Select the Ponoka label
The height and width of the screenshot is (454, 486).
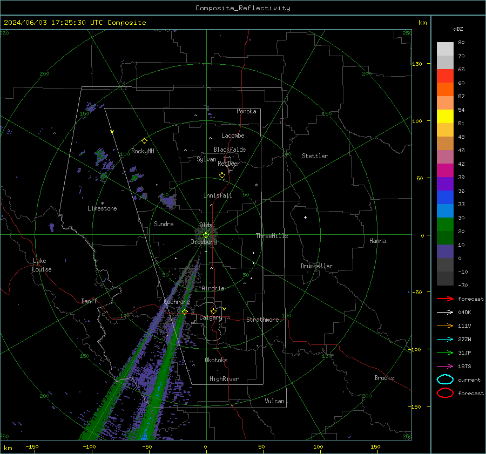pyautogui.click(x=246, y=111)
